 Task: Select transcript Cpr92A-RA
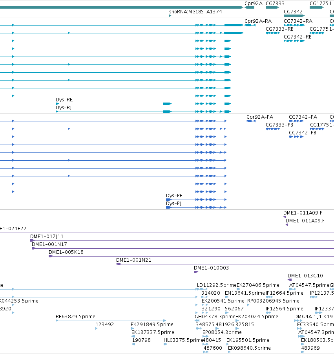coord(258,21)
